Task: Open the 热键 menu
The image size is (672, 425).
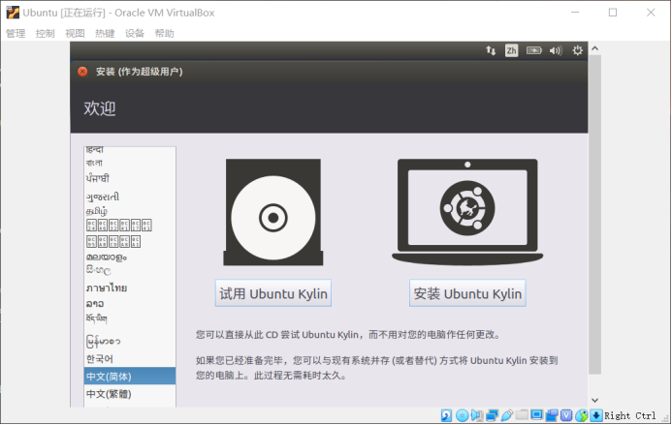Action: 105,33
